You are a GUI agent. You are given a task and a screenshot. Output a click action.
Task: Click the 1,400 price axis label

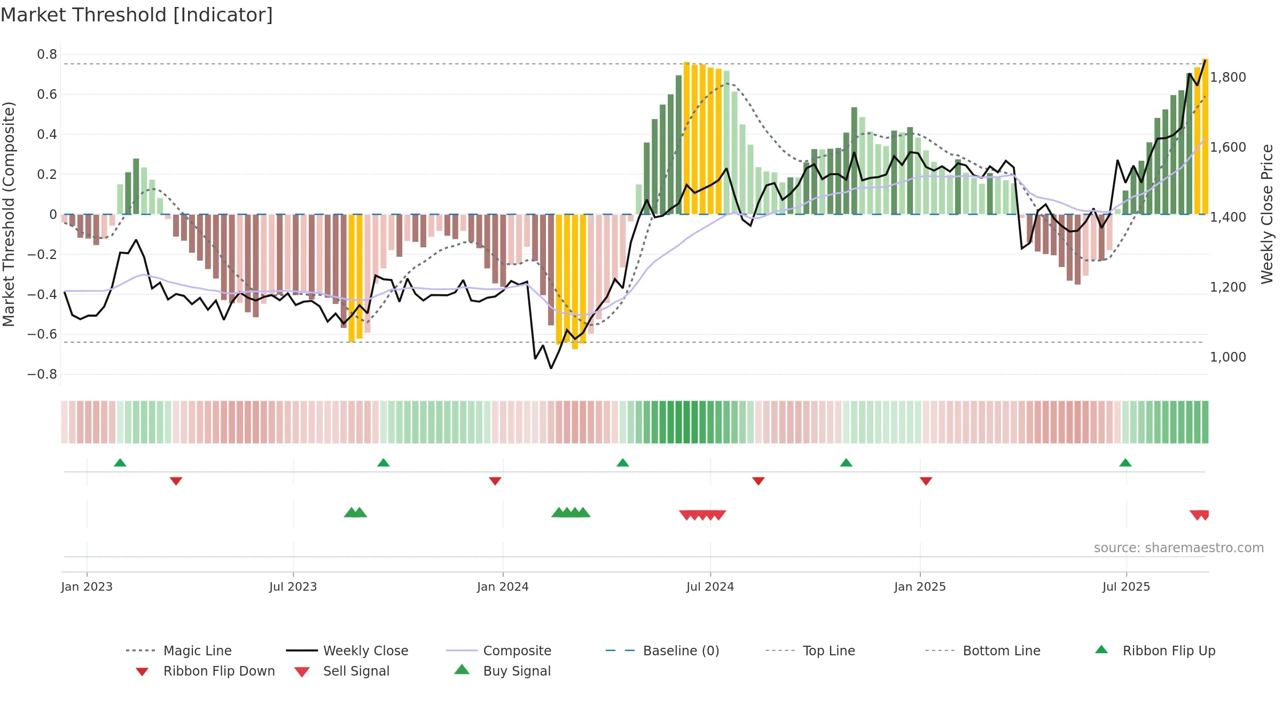pyautogui.click(x=1228, y=217)
